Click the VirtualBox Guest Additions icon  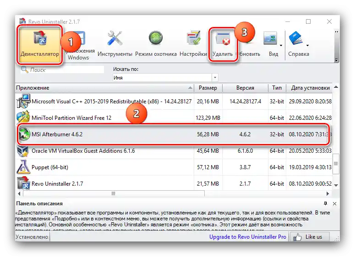click(x=23, y=151)
